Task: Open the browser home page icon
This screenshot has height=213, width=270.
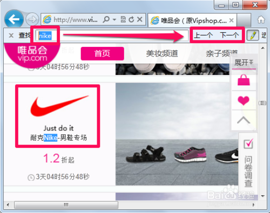Action: point(261,19)
